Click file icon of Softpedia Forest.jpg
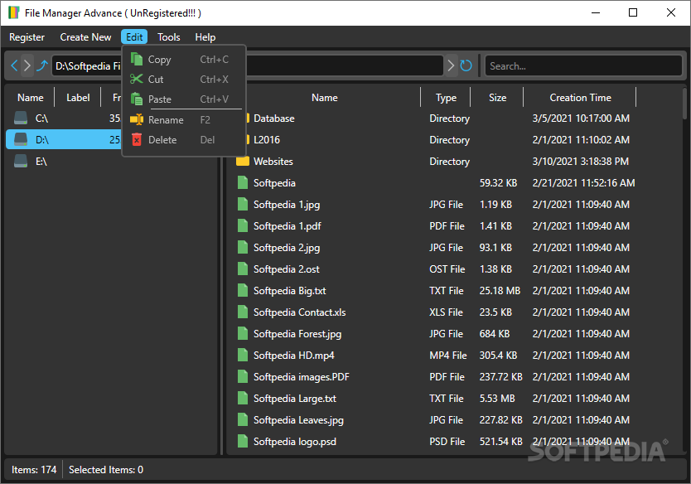This screenshot has height=484, width=691. pyautogui.click(x=243, y=334)
